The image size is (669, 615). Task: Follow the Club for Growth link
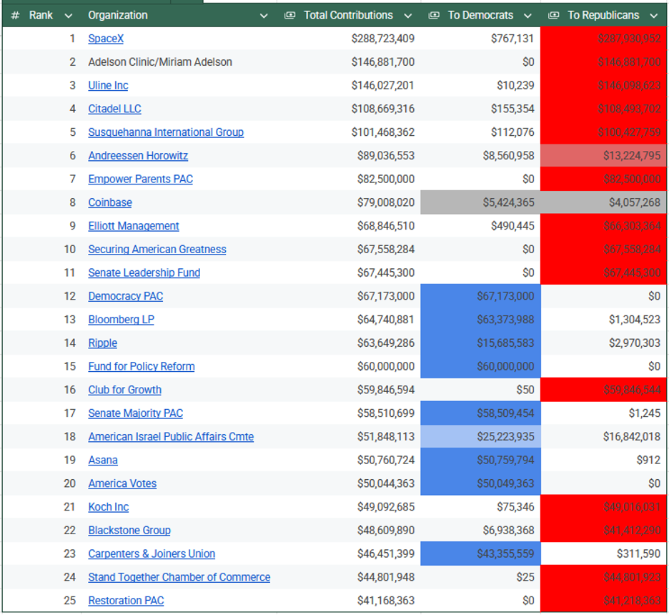(124, 390)
